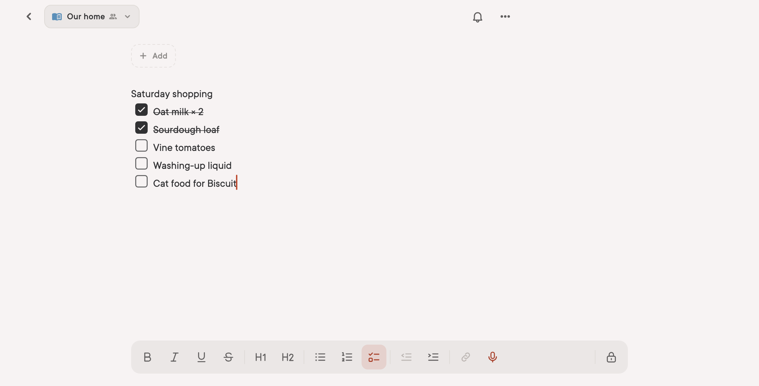Set Heading 1 style
Image resolution: width=759 pixels, height=386 pixels.
click(x=260, y=357)
